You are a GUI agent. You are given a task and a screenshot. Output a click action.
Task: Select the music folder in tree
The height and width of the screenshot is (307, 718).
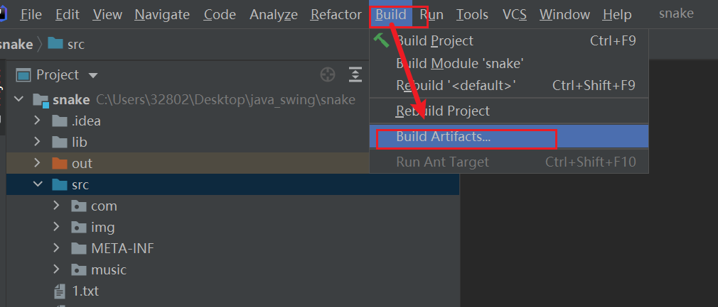(x=108, y=269)
